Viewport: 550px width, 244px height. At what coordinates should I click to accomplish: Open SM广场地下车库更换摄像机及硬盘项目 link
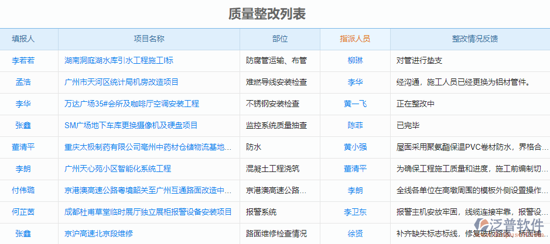coord(131,125)
